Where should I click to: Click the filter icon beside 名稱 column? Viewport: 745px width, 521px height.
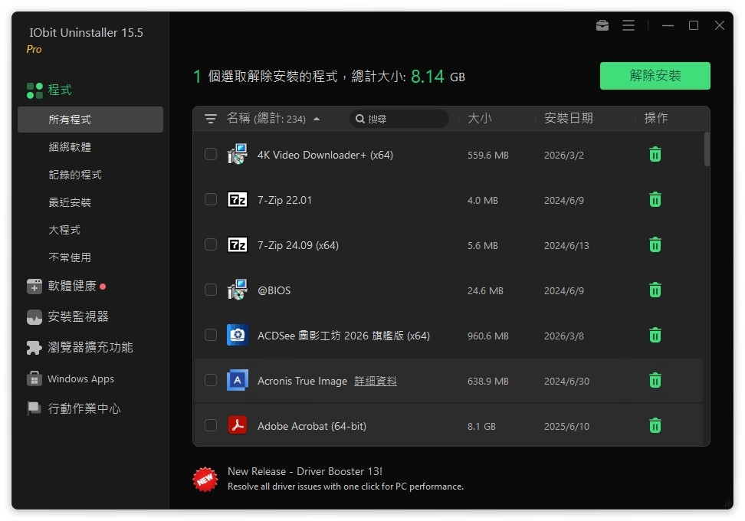pyautogui.click(x=211, y=118)
